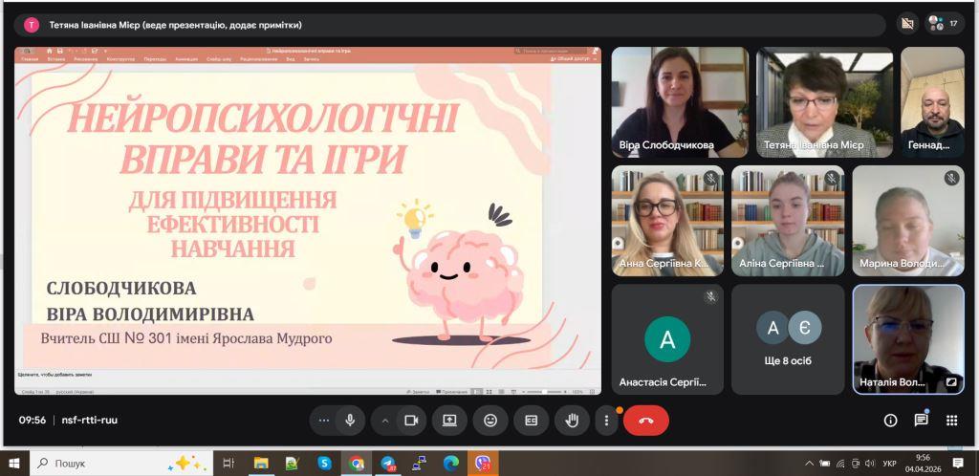Screen dimensions: 979x476
Task: Open more options vertical dots menu
Action: [606, 421]
